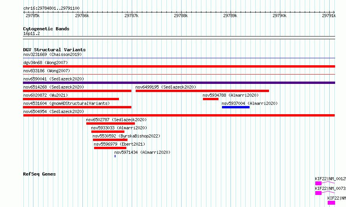Viewport: 346px width, 207px height.
Task: Click the 29791k ruler mark
Action: 329,16
